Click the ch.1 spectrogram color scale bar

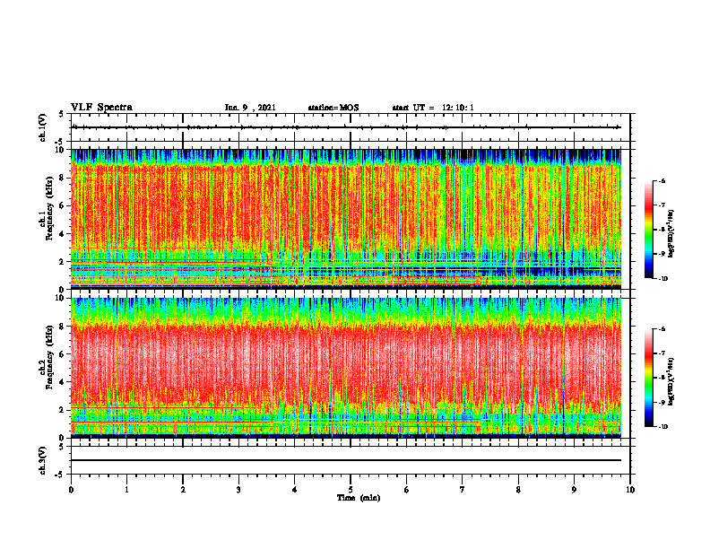click(x=648, y=230)
